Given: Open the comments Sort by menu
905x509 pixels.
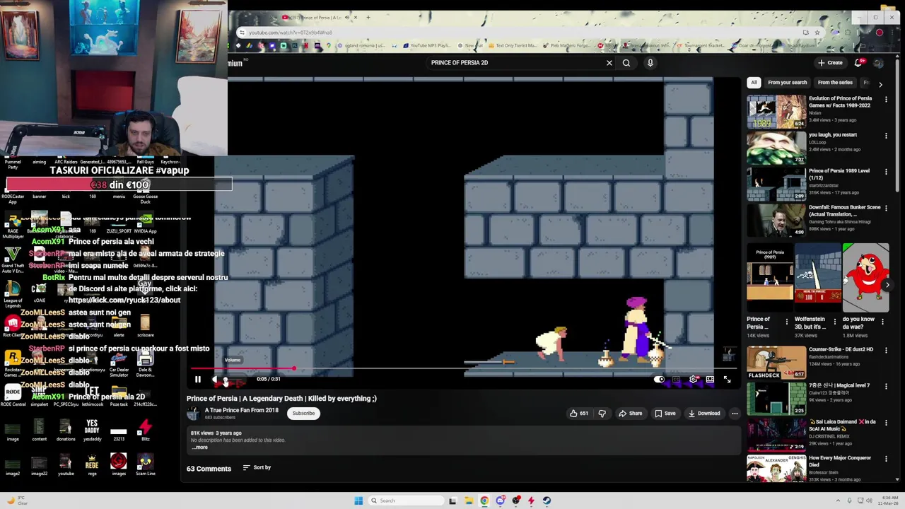Looking at the screenshot, I should pos(257,467).
